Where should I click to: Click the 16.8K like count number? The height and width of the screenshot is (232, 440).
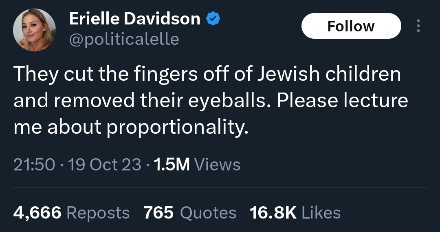pyautogui.click(x=273, y=213)
